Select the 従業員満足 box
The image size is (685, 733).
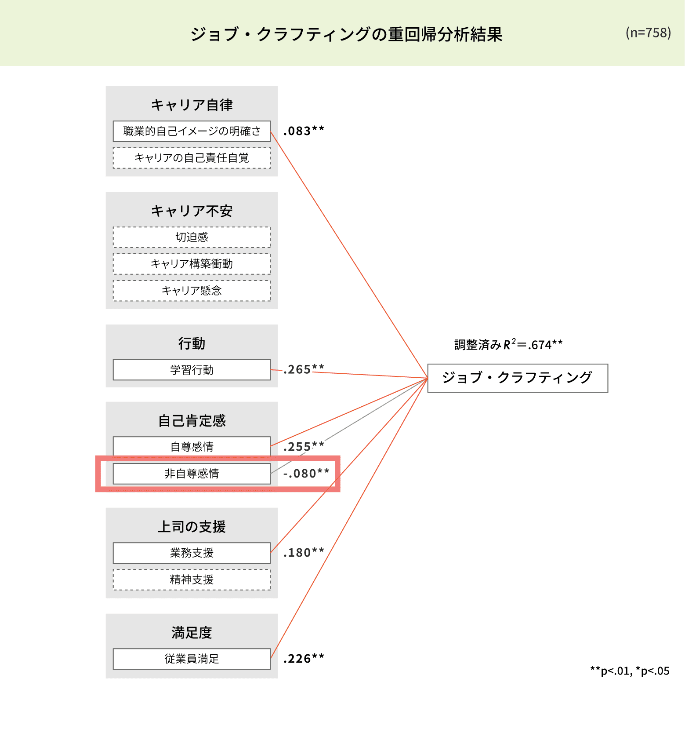tap(192, 659)
